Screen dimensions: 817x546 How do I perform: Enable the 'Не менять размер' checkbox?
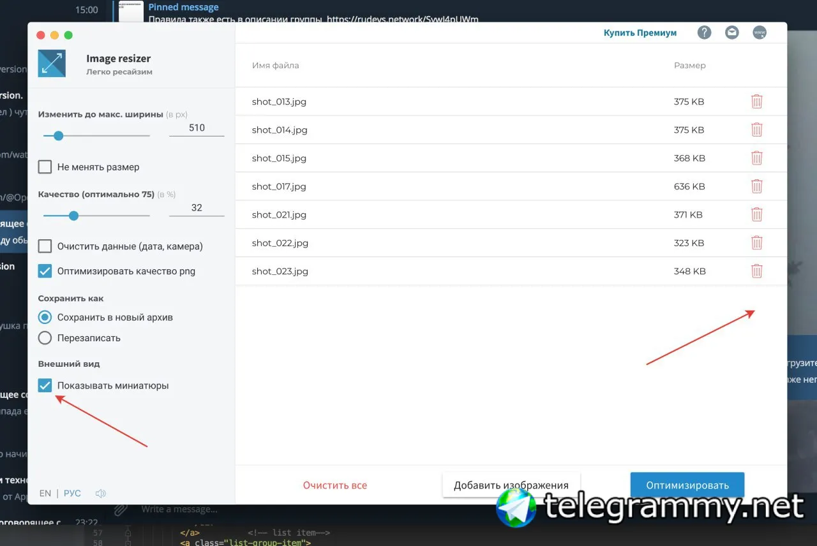coord(45,167)
